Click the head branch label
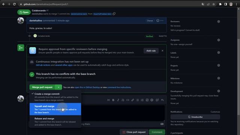240x135 pixels. click(102, 14)
